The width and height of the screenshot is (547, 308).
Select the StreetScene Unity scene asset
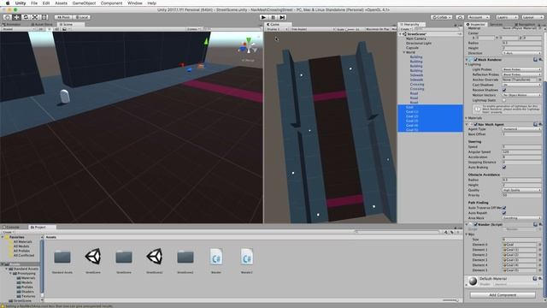pyautogui.click(x=93, y=257)
